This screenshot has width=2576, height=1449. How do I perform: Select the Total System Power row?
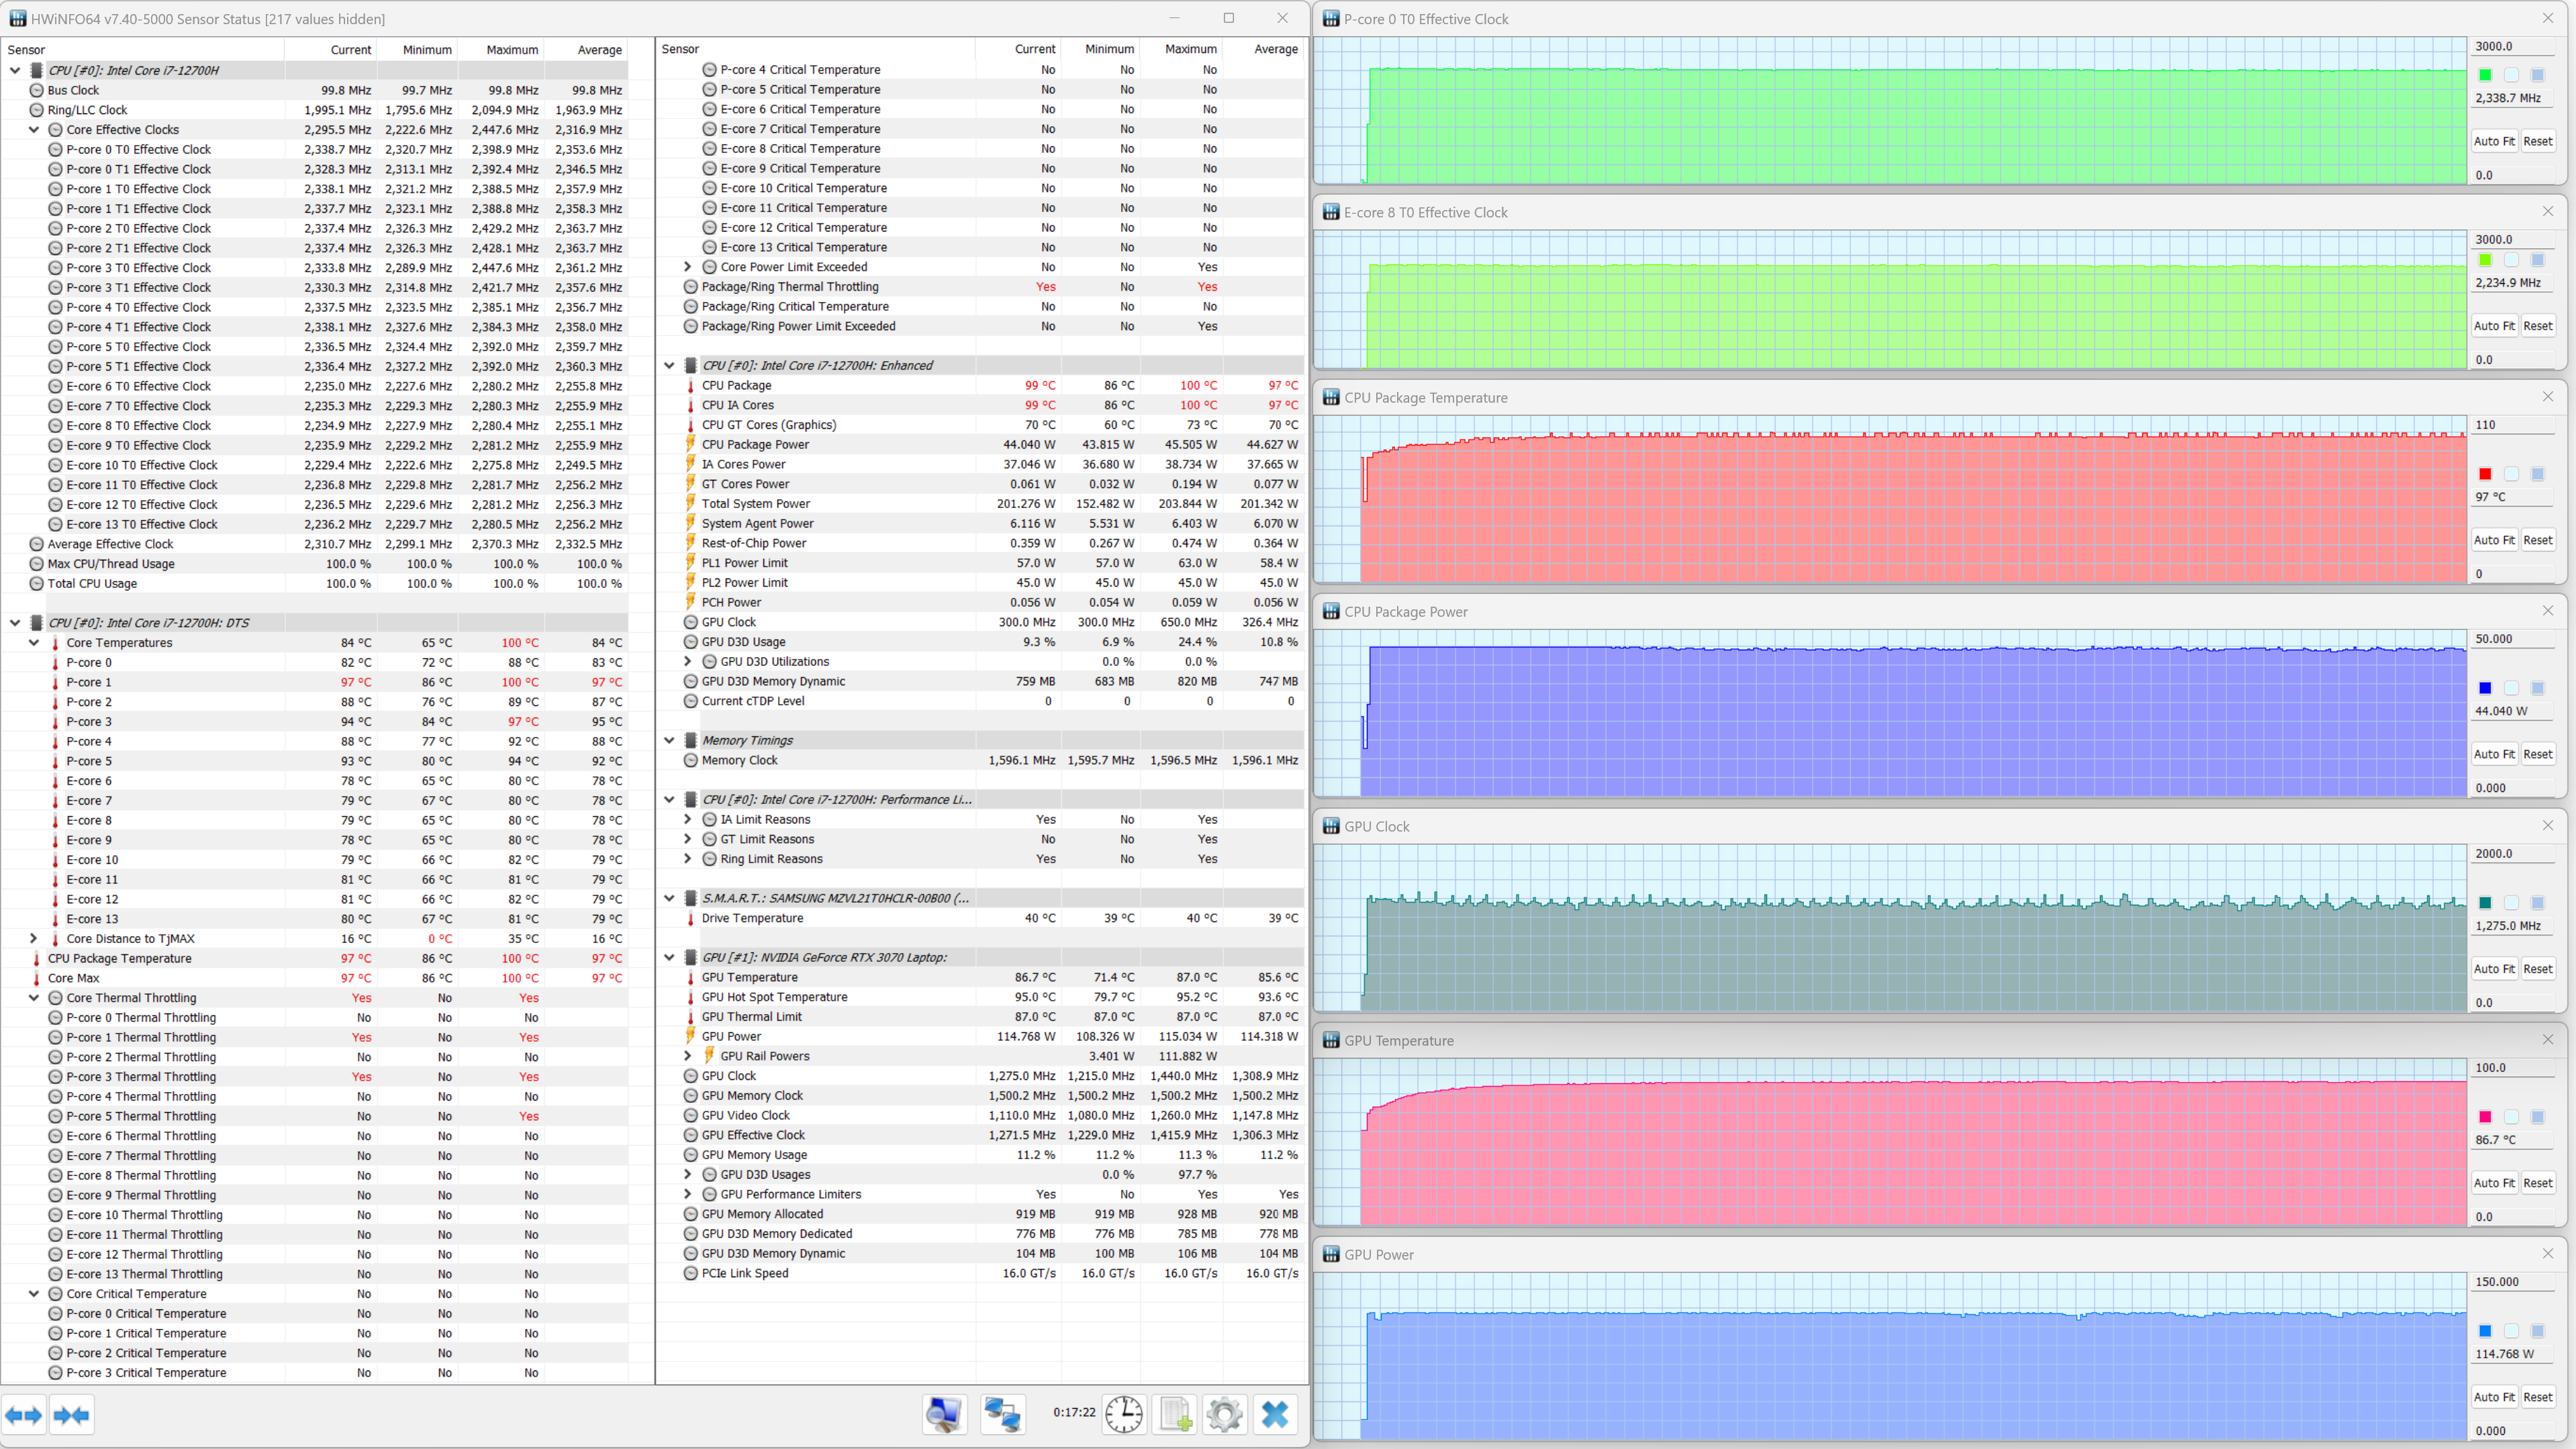756,504
